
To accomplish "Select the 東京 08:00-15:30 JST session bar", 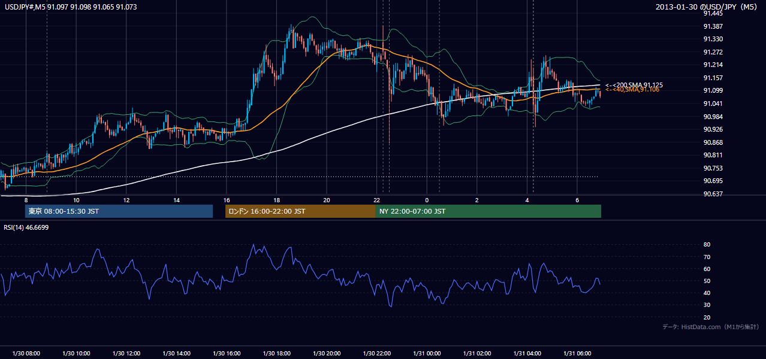I will (119, 211).
